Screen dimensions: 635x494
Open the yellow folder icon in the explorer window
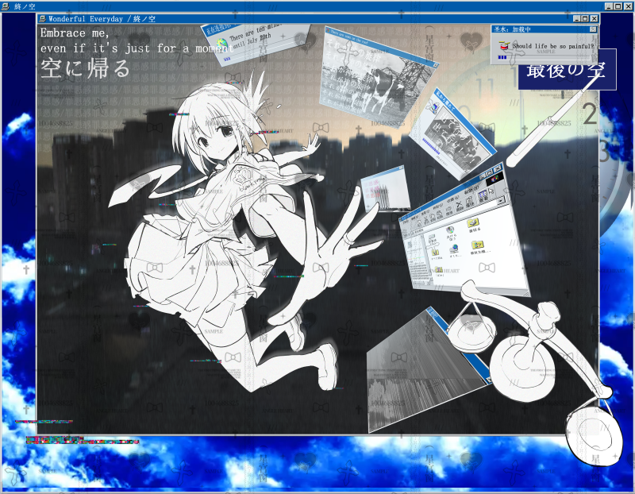point(471,225)
